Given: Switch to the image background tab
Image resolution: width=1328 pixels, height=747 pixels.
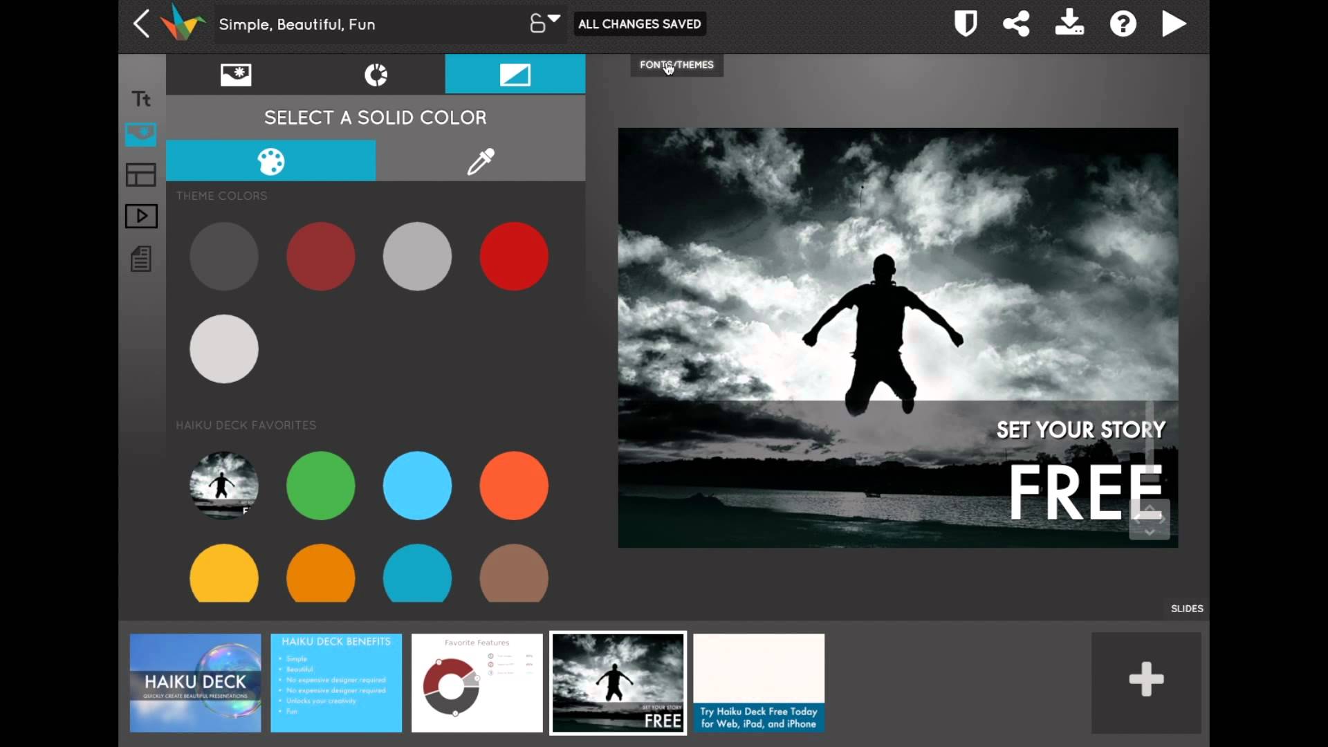Looking at the screenshot, I should pyautogui.click(x=236, y=75).
